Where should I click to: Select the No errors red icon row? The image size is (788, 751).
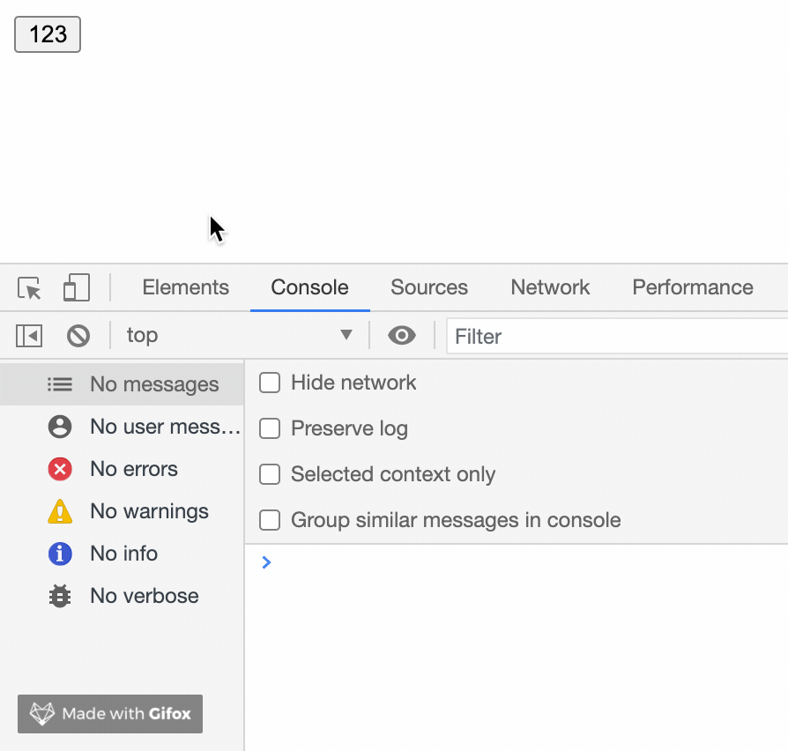coord(123,469)
